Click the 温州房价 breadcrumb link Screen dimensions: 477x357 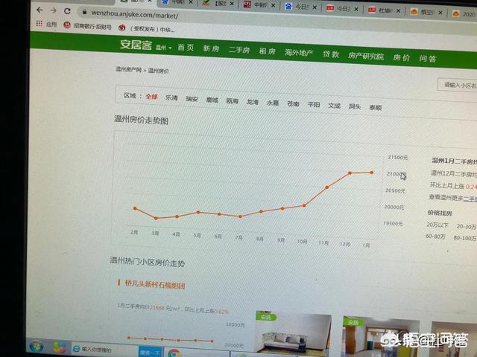(x=159, y=71)
